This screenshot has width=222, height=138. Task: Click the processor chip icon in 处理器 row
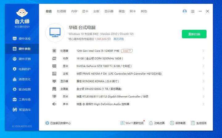54,51
